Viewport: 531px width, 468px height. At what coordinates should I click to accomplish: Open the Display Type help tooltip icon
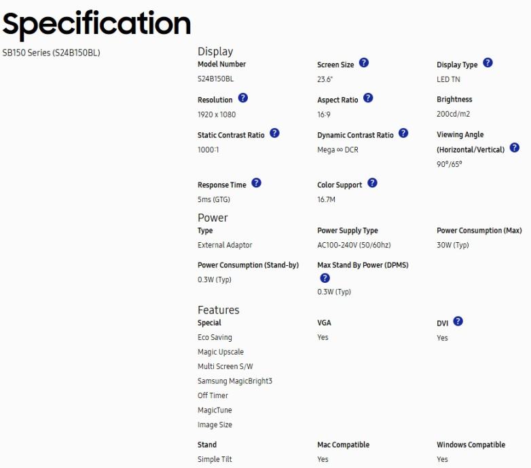coord(488,63)
